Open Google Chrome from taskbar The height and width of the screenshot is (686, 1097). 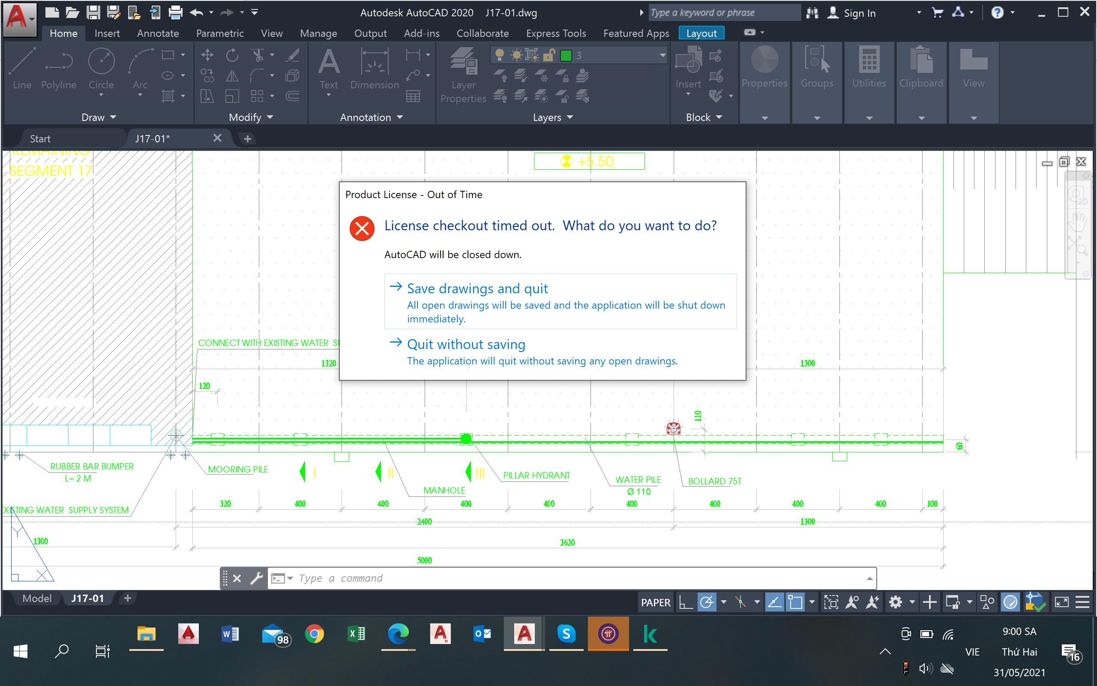(314, 633)
